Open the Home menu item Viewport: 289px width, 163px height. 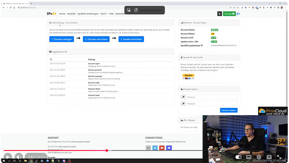[x=62, y=14]
